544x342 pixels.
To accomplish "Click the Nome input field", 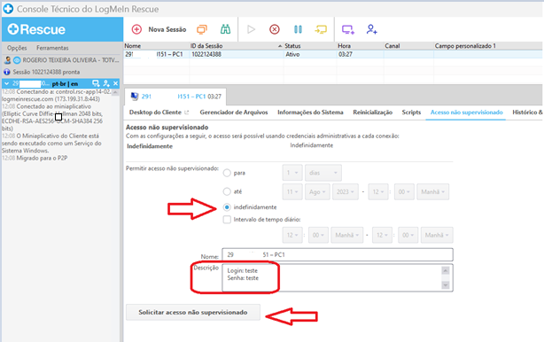I will pos(338,254).
